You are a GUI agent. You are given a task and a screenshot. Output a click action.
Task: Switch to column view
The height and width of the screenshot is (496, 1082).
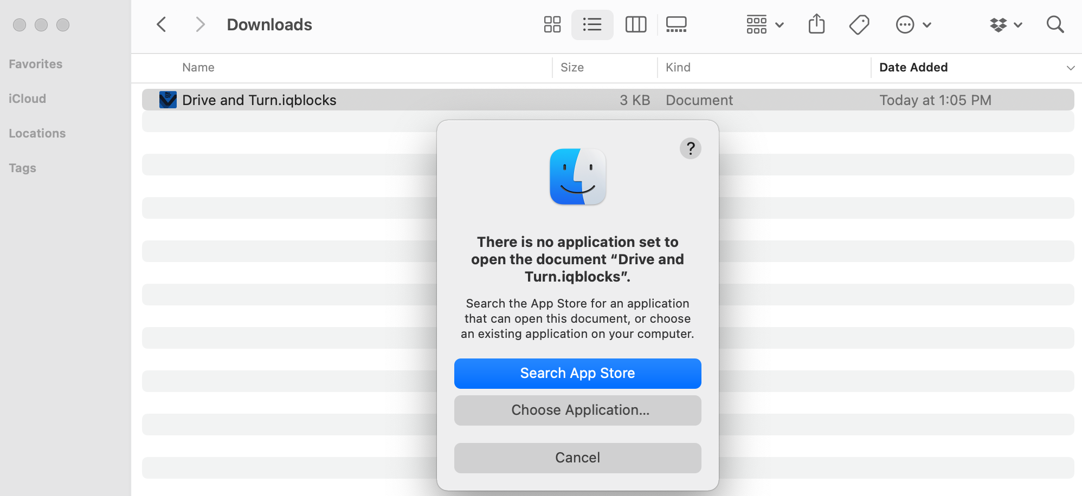coord(636,24)
